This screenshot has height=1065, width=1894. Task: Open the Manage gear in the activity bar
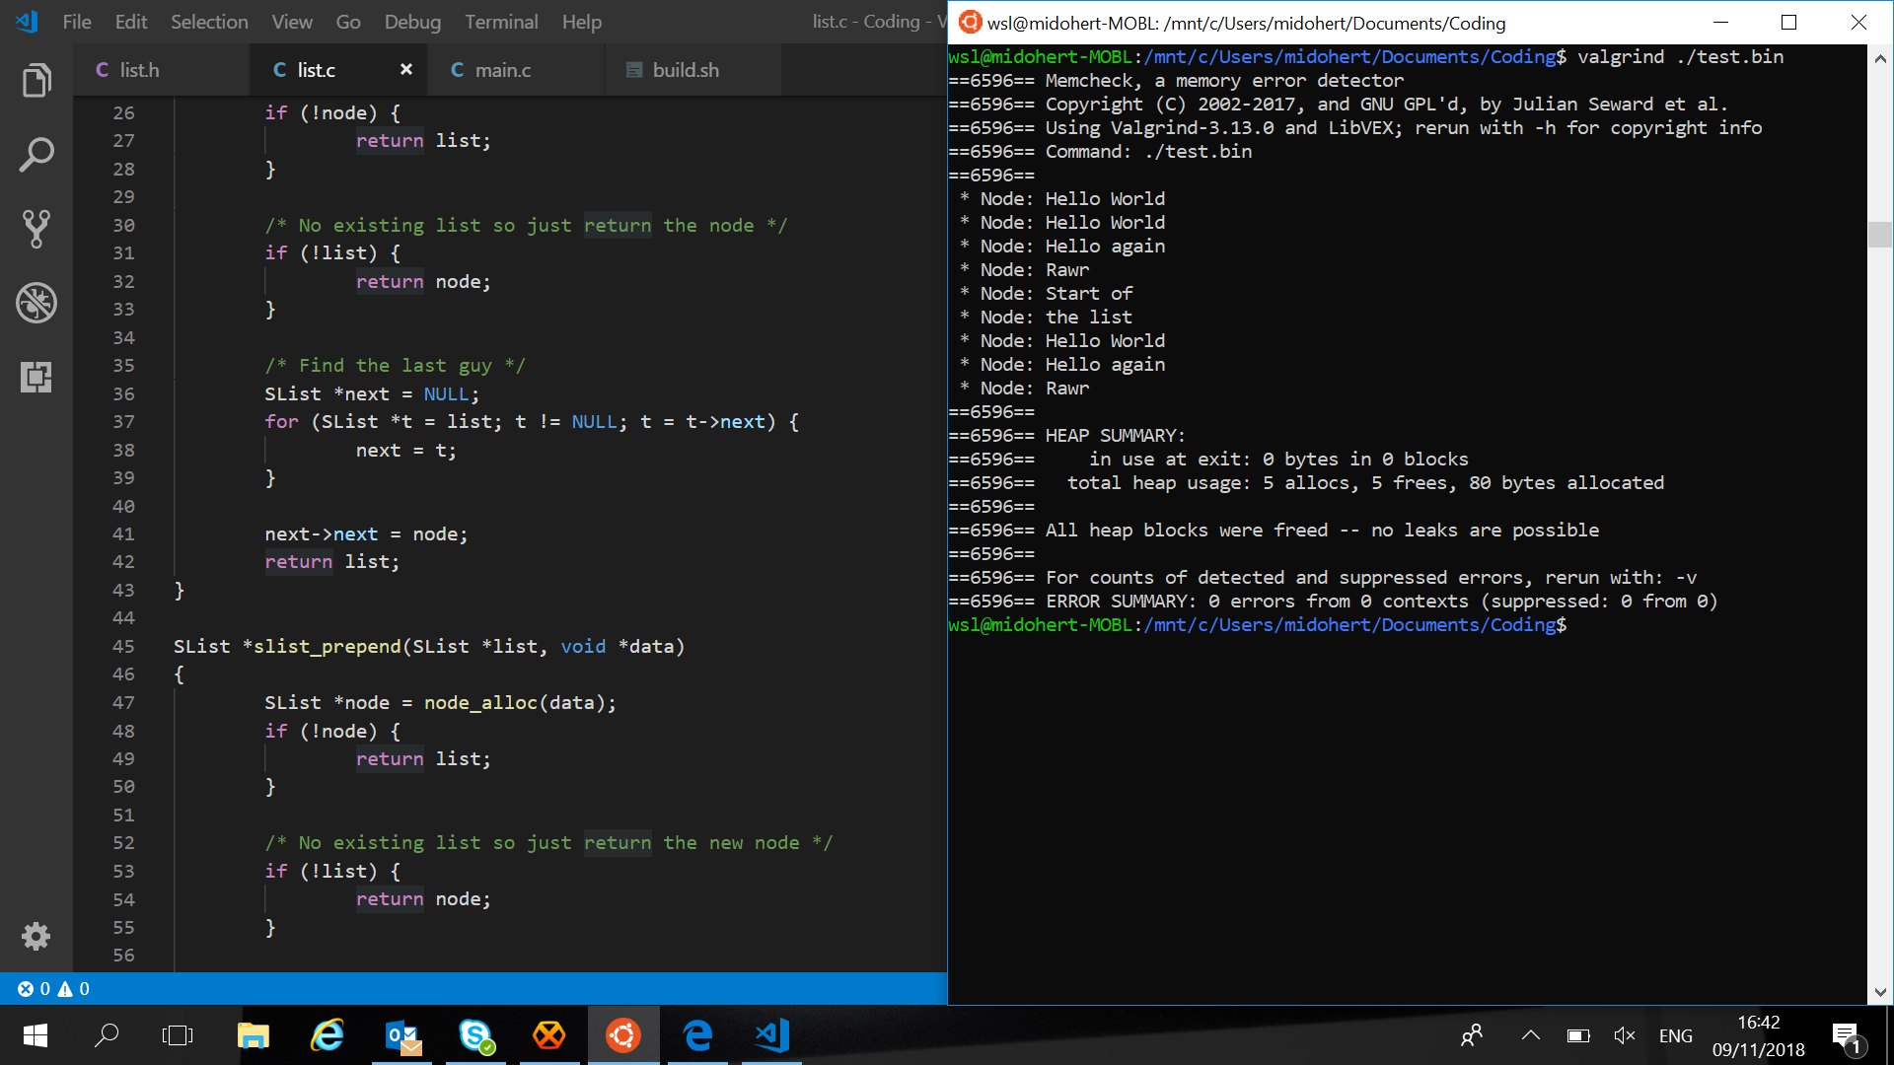click(x=36, y=936)
